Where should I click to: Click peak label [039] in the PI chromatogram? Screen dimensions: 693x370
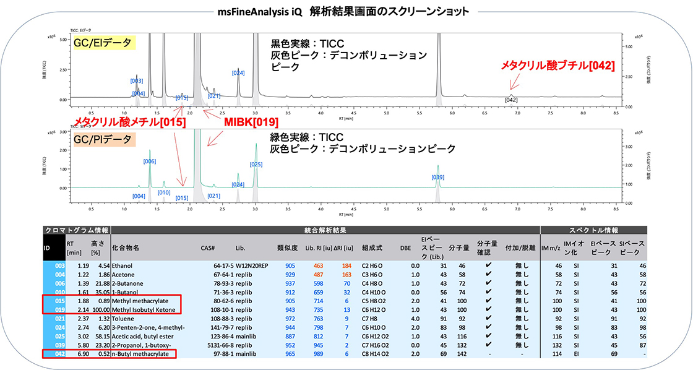click(x=437, y=176)
